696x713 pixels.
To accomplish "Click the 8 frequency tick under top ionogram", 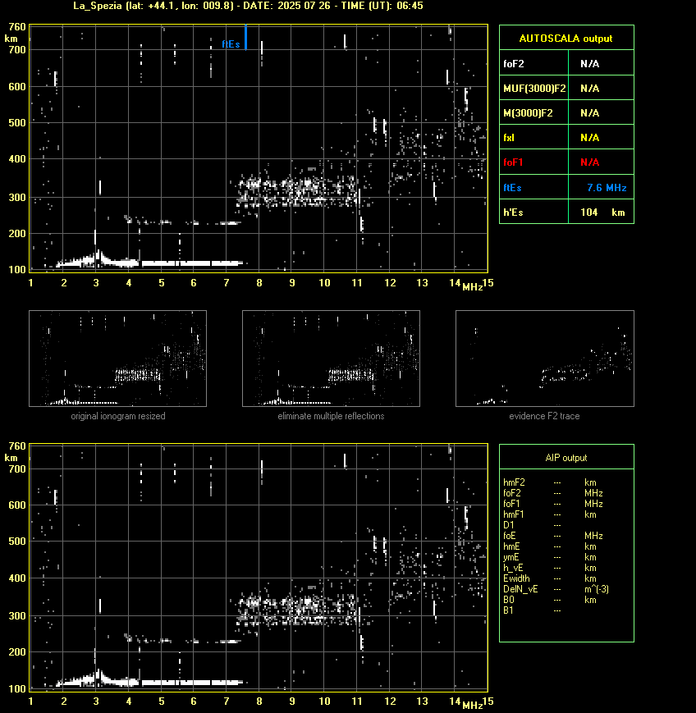I will tap(259, 283).
